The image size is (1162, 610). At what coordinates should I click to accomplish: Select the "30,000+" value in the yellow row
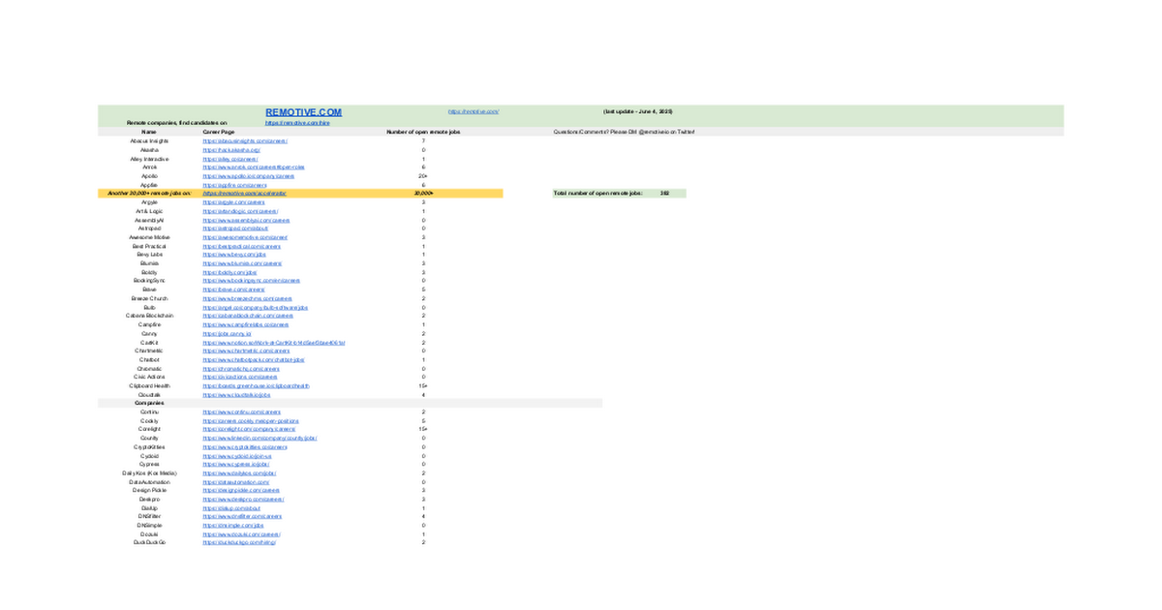click(423, 194)
